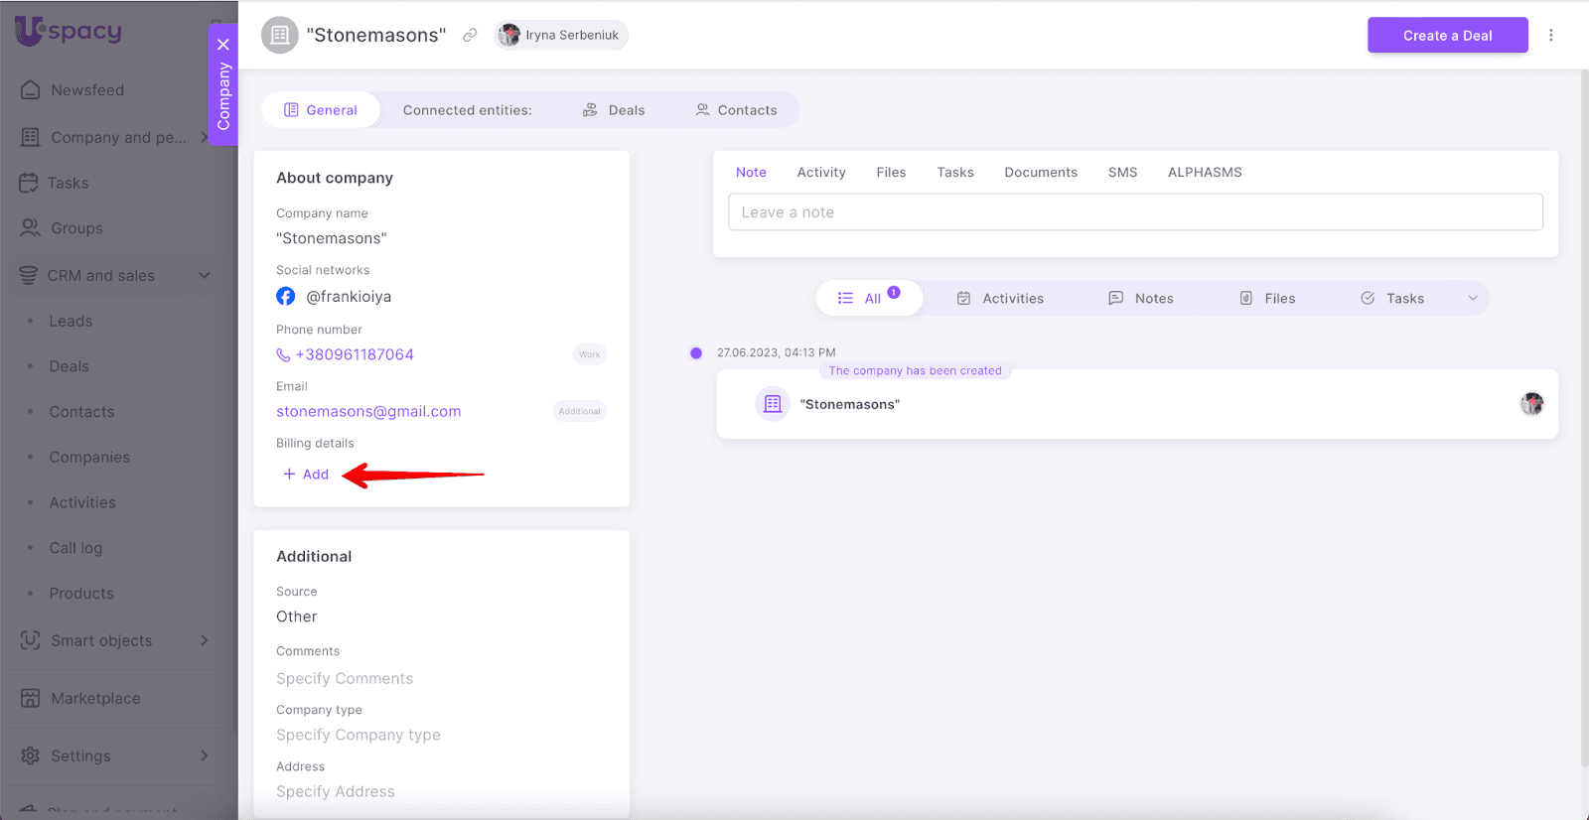The image size is (1589, 820).
Task: Filter timeline by Notes
Action: coord(1141,299)
